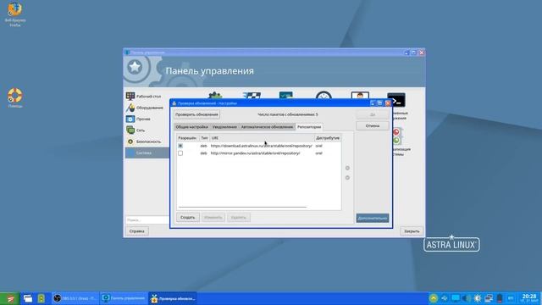Click the red and green system initialization icon
The width and height of the screenshot is (542, 305).
click(396, 136)
